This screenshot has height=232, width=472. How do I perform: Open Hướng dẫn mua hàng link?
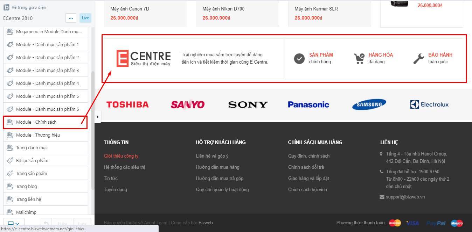click(218, 167)
